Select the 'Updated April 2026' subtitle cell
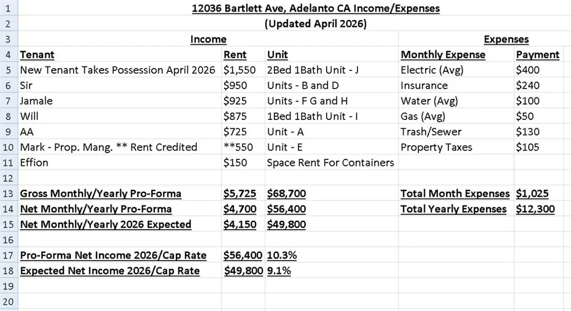Screen dimensions: 571x311 pos(316,24)
